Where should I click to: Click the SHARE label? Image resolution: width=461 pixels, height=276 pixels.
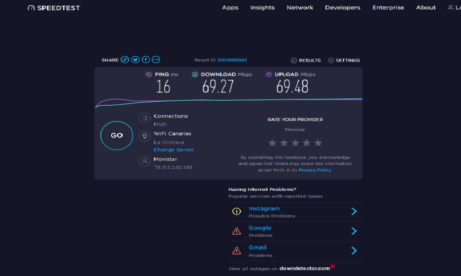pos(110,60)
